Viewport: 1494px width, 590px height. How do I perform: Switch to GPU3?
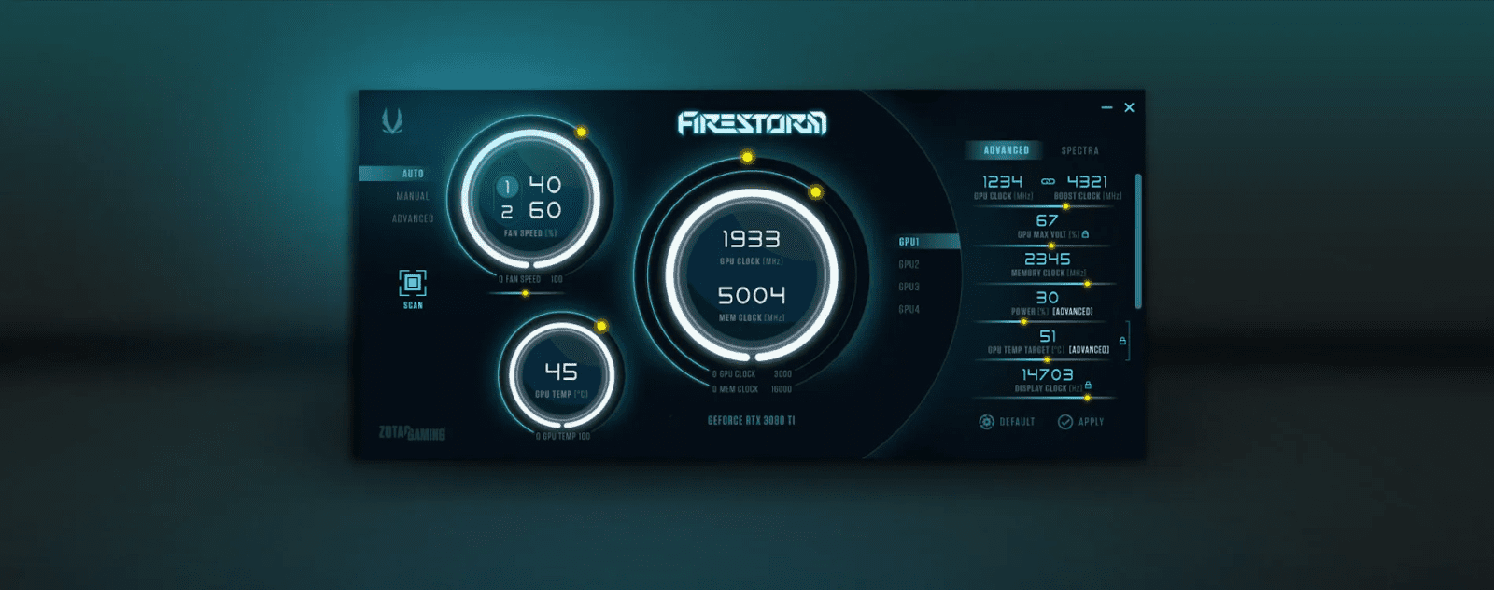909,287
